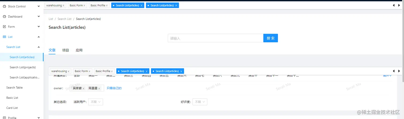Viewport: 404px width, 119px height.
Task: Click into the owner tag select field
Action: [86, 88]
